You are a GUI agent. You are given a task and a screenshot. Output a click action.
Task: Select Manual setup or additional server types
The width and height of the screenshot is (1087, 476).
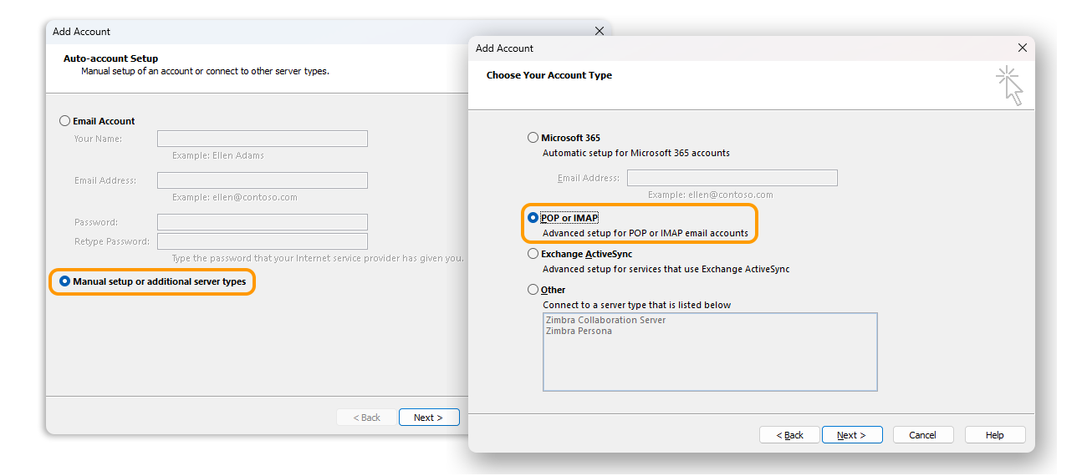click(x=65, y=282)
